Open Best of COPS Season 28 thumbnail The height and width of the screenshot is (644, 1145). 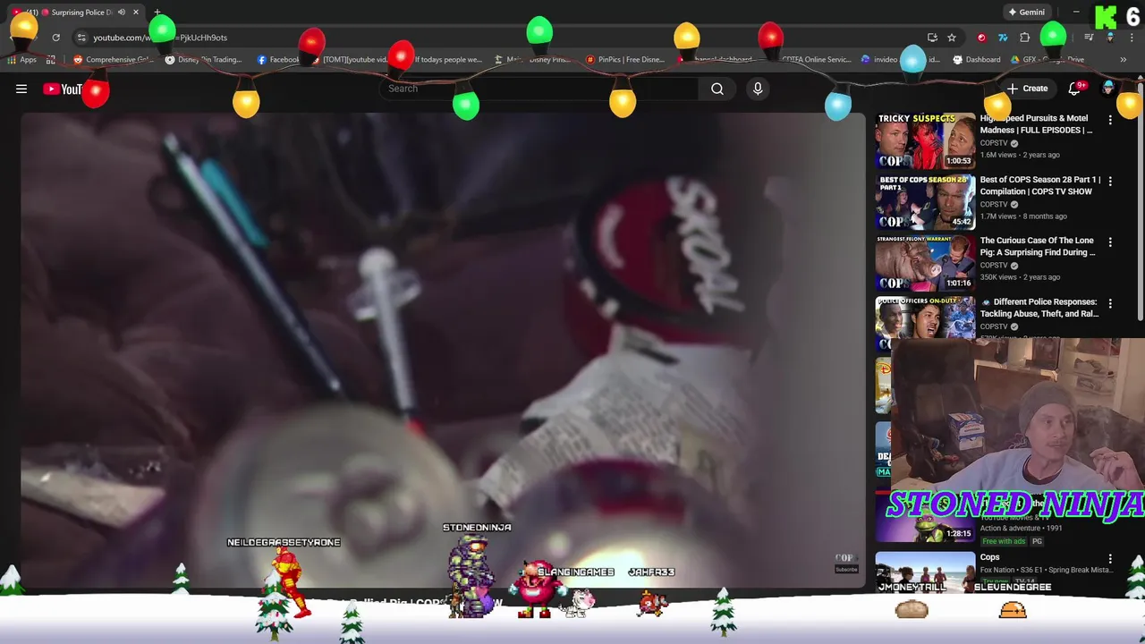[x=925, y=202]
